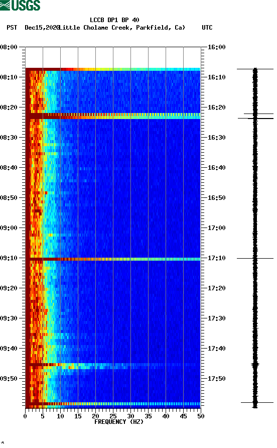Click the broadband spectrogram band at 09:10 PST
Image resolution: width=277 pixels, height=448 pixels.
(x=113, y=259)
